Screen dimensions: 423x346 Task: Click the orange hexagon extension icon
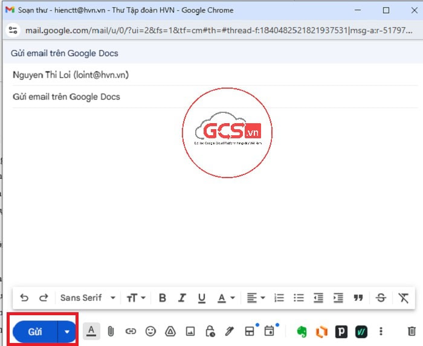[x=321, y=332]
